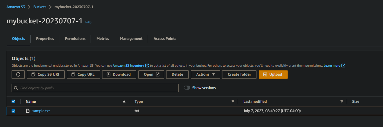The image size is (383, 127).
Task: Open sample.txt object link
Action: (x=41, y=111)
